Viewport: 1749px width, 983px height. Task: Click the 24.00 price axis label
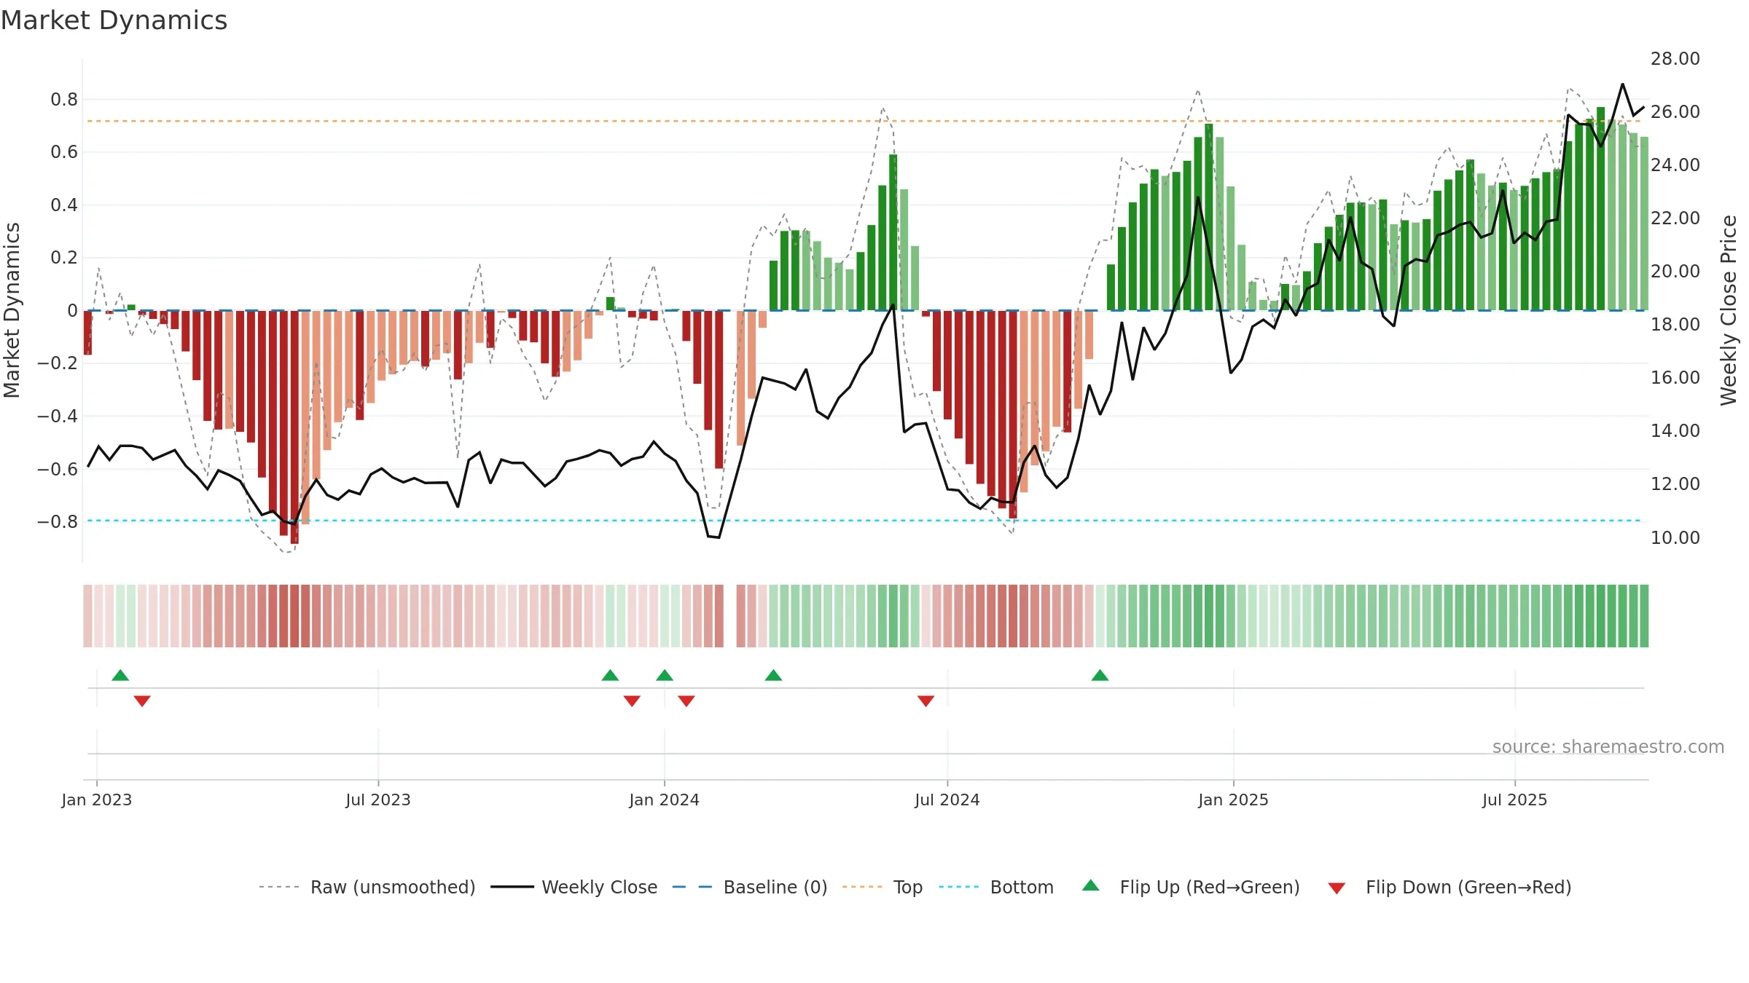(1675, 165)
